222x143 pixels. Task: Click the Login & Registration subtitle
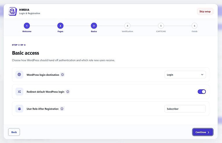tap(29, 13)
